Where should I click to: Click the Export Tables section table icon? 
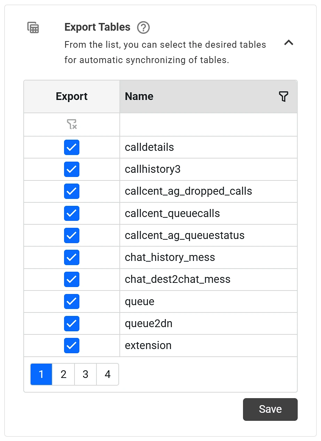tap(33, 28)
